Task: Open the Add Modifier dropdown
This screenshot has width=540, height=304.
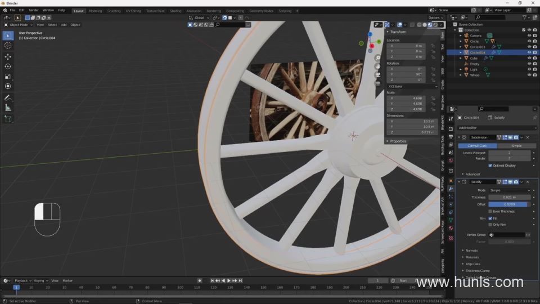Action: [x=497, y=128]
